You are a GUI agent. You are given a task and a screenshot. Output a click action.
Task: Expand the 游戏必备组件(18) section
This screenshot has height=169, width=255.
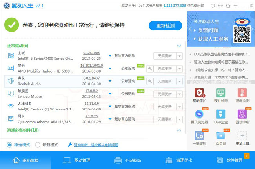coord(179,130)
